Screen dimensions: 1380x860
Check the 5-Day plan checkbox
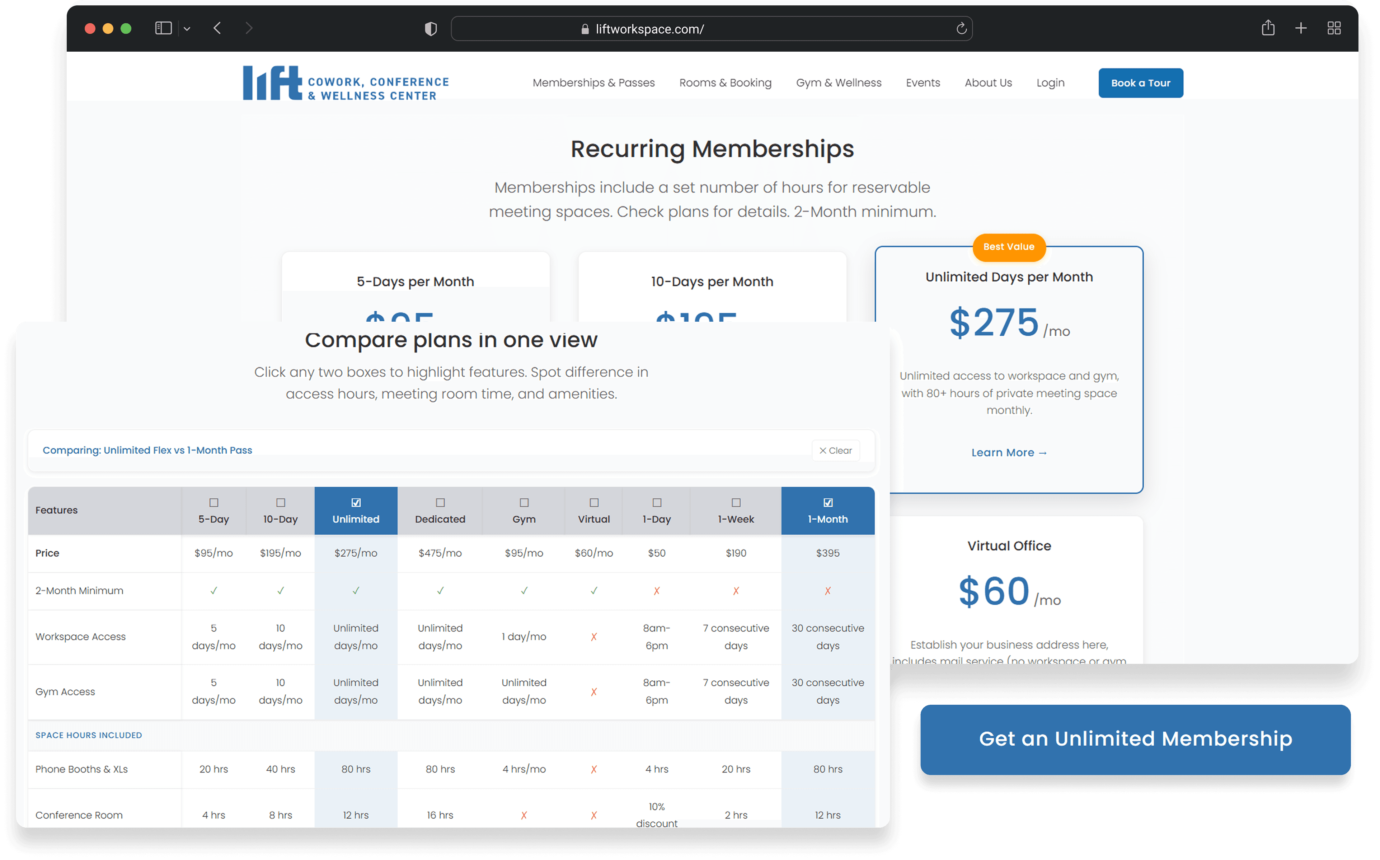213,502
